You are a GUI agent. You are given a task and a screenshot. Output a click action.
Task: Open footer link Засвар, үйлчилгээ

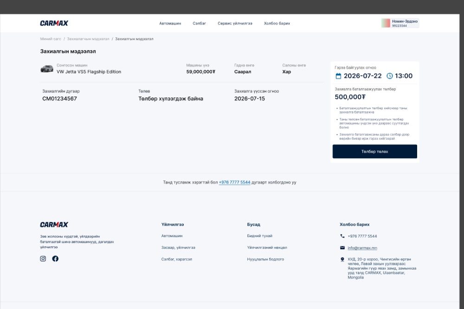(x=178, y=247)
